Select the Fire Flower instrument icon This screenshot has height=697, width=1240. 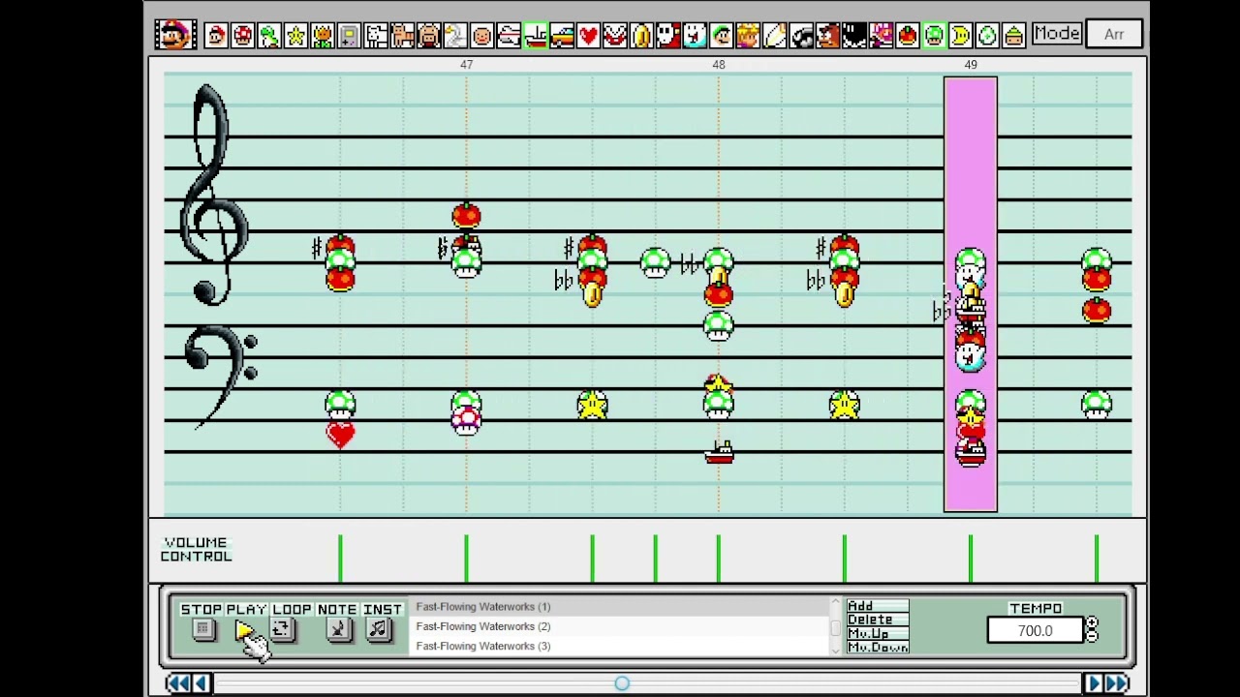pyautogui.click(x=323, y=36)
